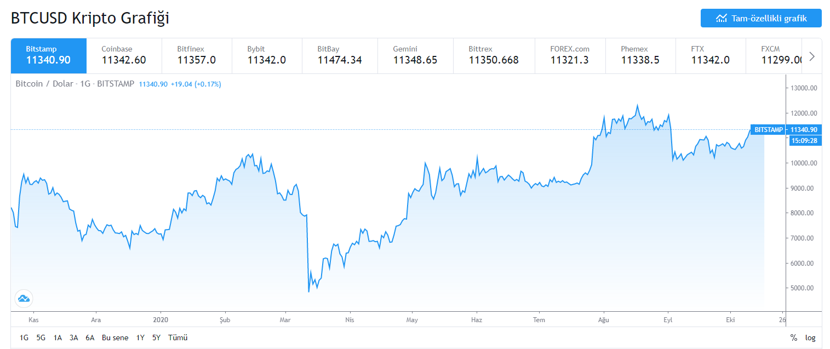This screenshot has height=349, width=830.
Task: Switch to FOREX.com price tab
Action: click(x=570, y=55)
